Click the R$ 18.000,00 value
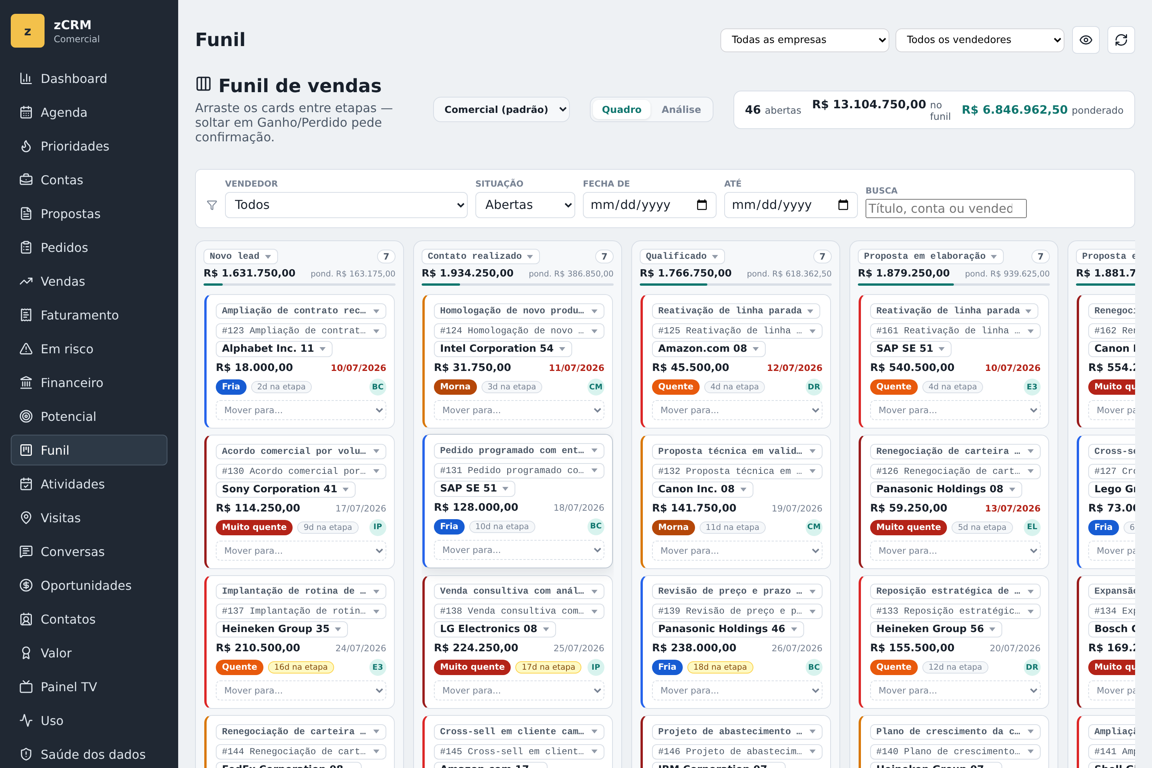 tap(254, 367)
